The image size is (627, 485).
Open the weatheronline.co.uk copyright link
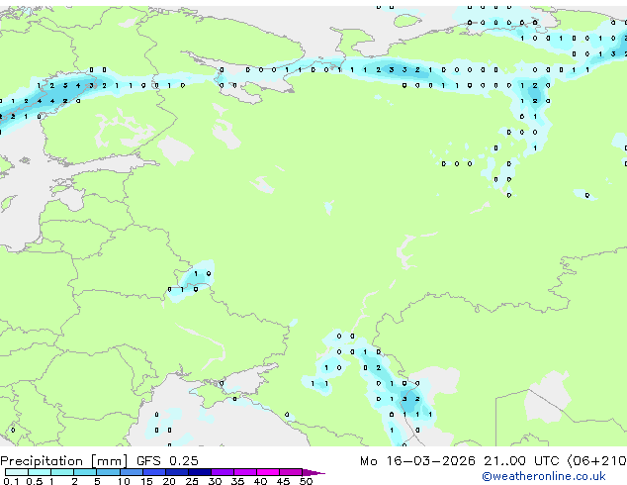point(544,476)
